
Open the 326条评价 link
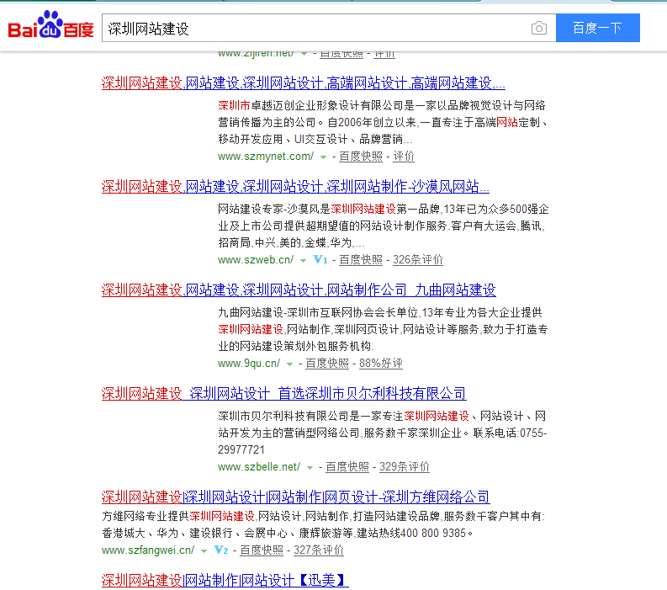(418, 260)
